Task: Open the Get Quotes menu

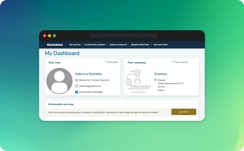Action: tap(75, 45)
